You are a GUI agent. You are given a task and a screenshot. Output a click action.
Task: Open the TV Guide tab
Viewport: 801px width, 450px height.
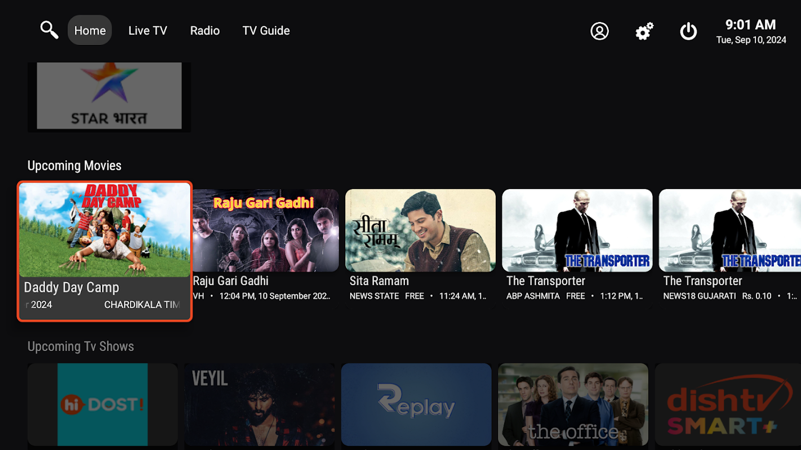[266, 30]
